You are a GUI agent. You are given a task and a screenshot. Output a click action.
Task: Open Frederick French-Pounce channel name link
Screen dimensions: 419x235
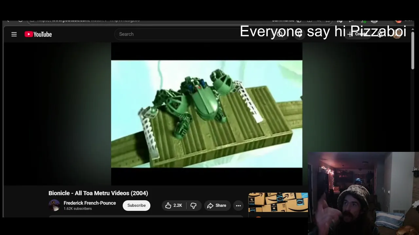[x=90, y=203]
